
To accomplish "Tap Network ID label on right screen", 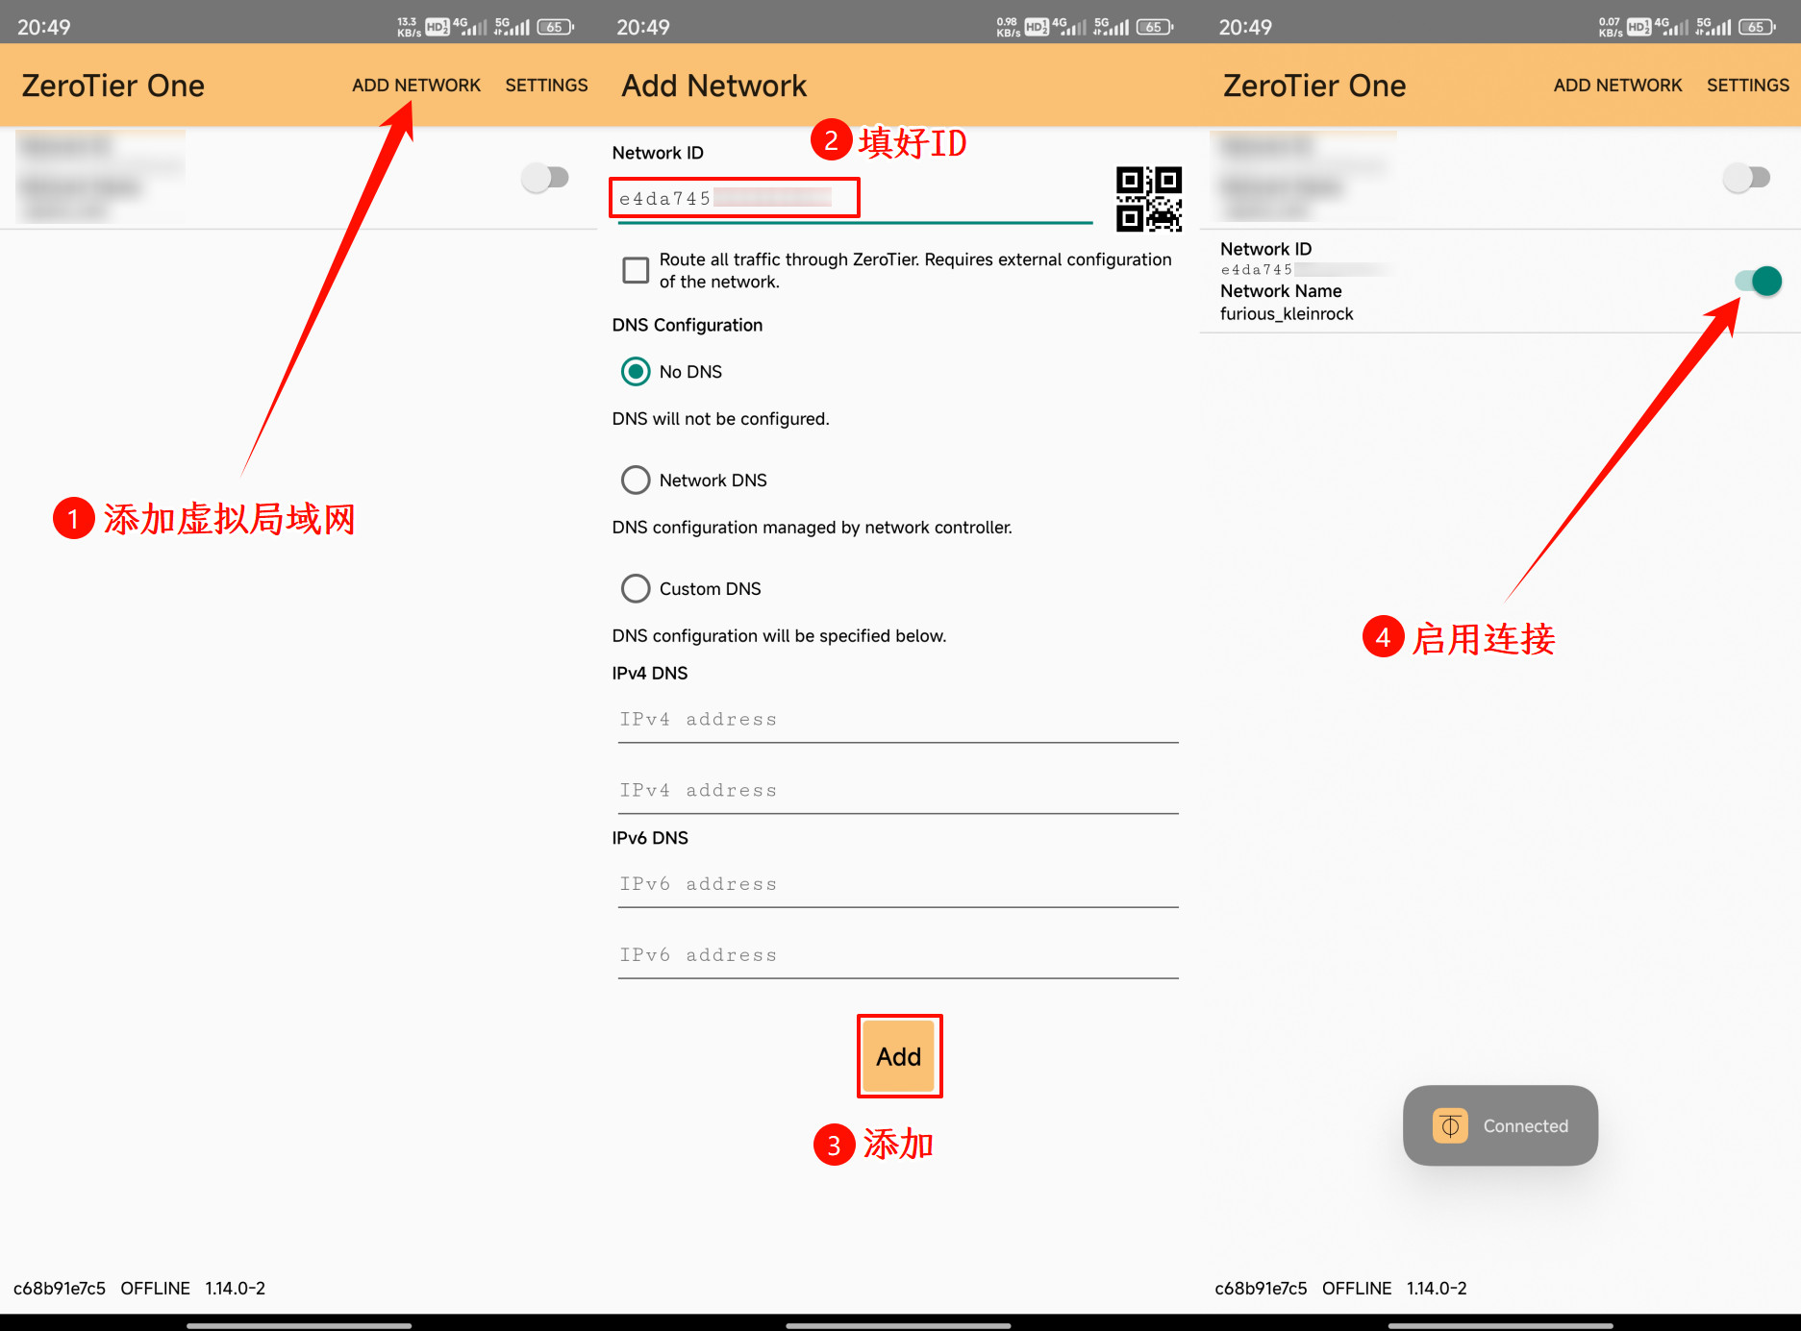I will pyautogui.click(x=1265, y=249).
